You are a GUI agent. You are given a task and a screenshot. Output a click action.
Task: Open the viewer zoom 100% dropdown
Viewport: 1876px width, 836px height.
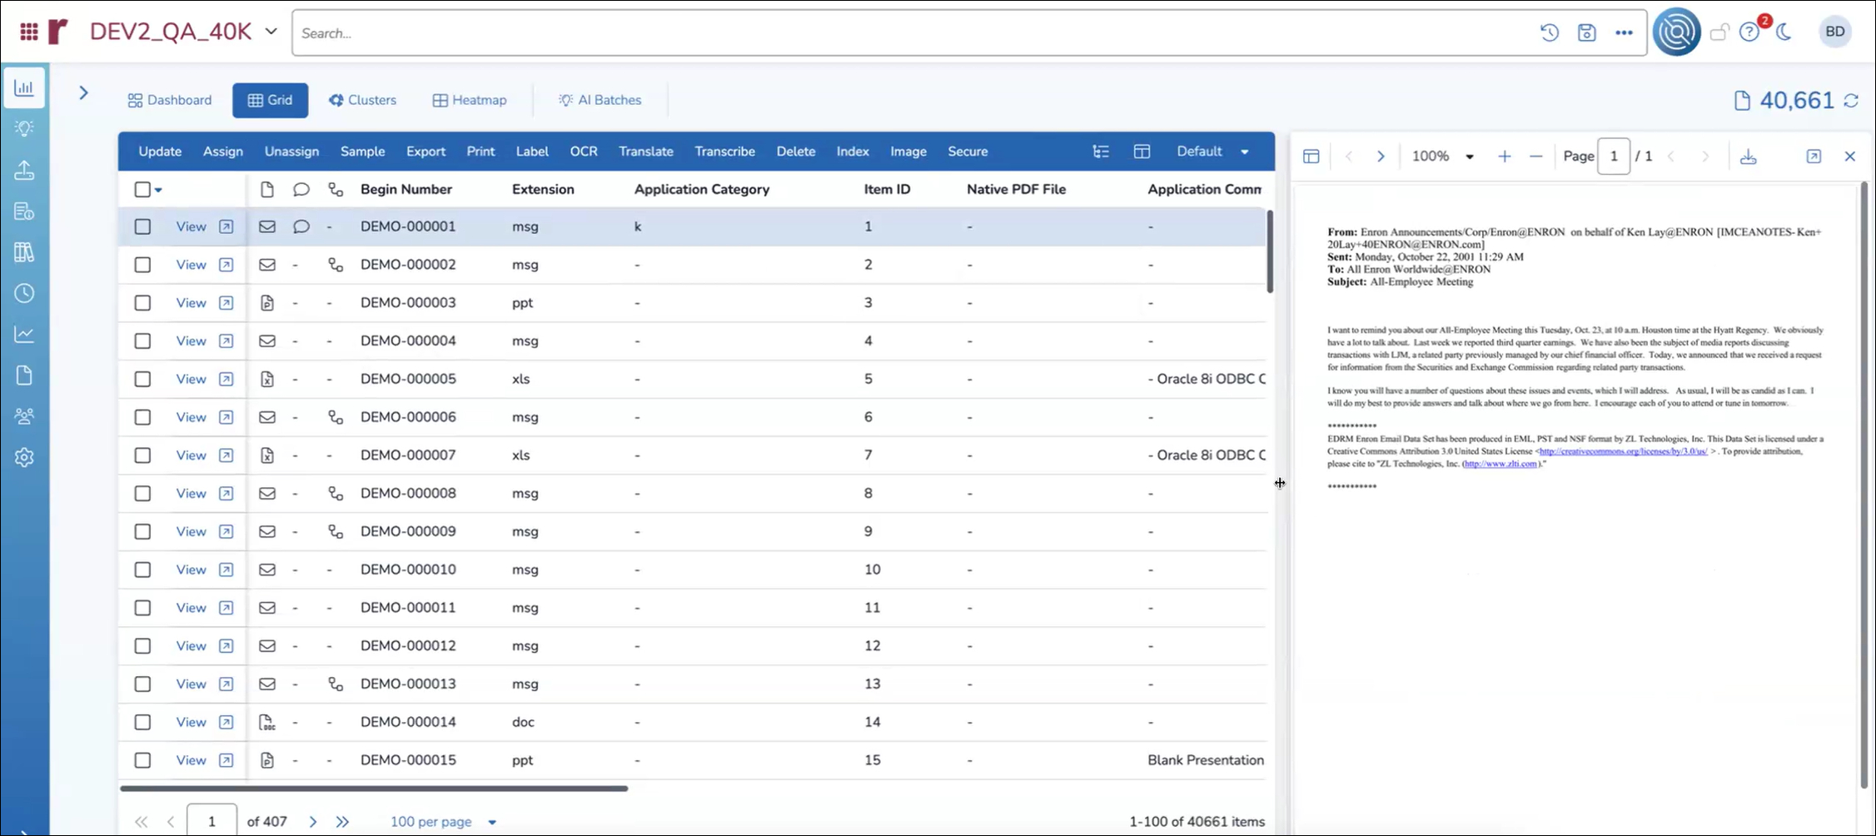pyautogui.click(x=1442, y=157)
